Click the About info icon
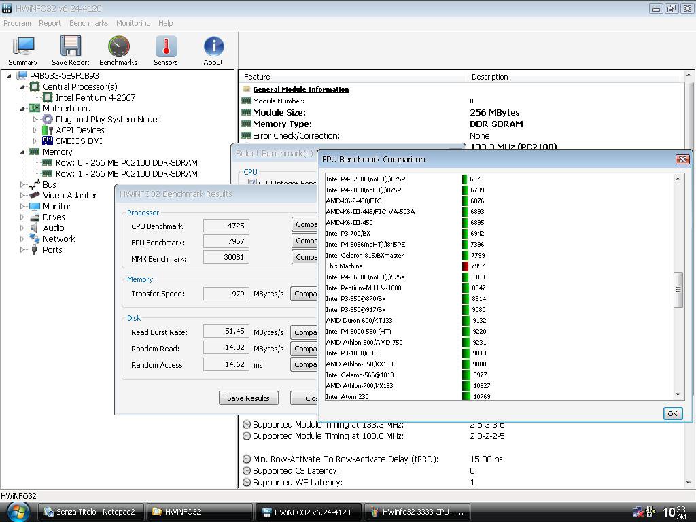This screenshot has height=522, width=696. [x=213, y=50]
